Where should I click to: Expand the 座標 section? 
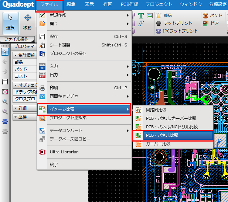coord(16,117)
